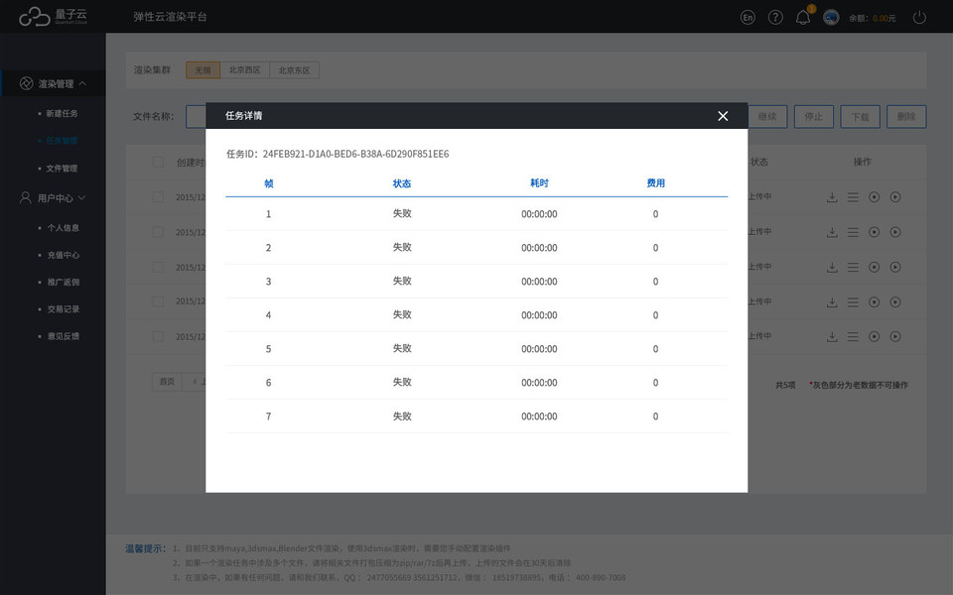Screen dimensions: 953x595
Task: Open 意见反馈 in the sidebar
Action: pyautogui.click(x=64, y=336)
